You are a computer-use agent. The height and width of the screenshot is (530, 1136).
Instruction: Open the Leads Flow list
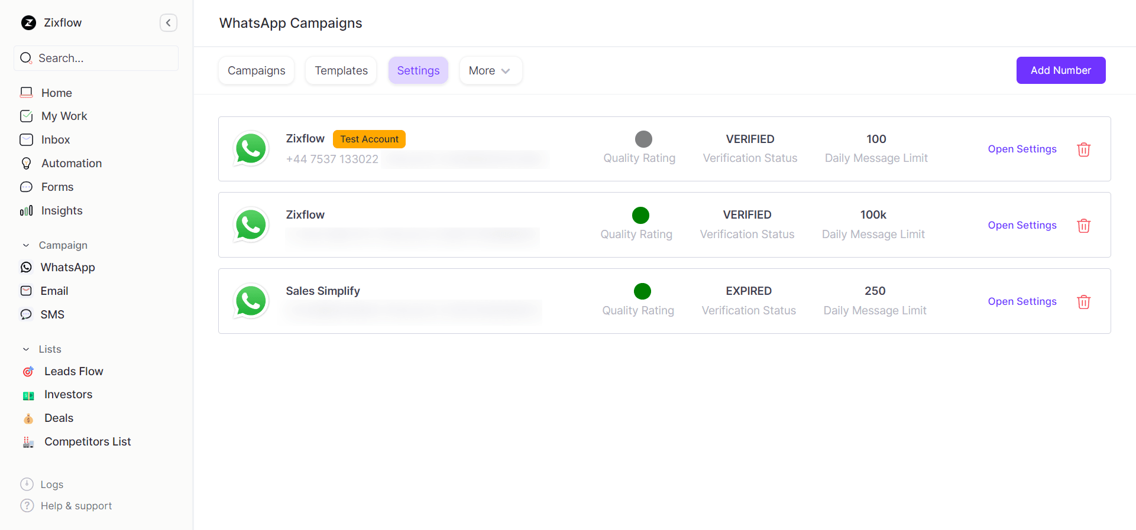coord(73,371)
